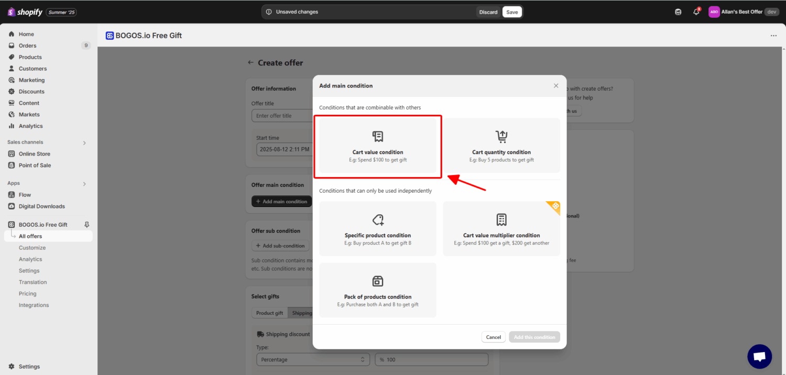Click the Orders sidebar icon
The width and height of the screenshot is (786, 375).
[12, 46]
